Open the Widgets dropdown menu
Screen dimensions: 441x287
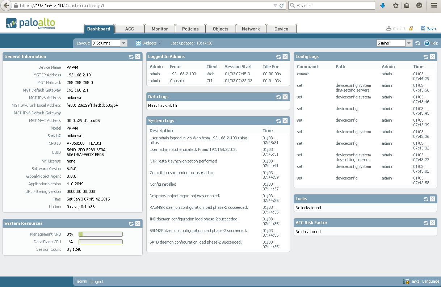[148, 43]
